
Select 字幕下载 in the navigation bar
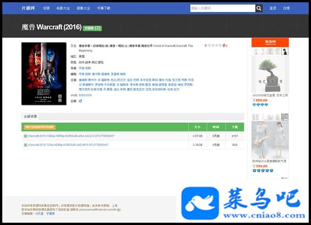pyautogui.click(x=104, y=8)
